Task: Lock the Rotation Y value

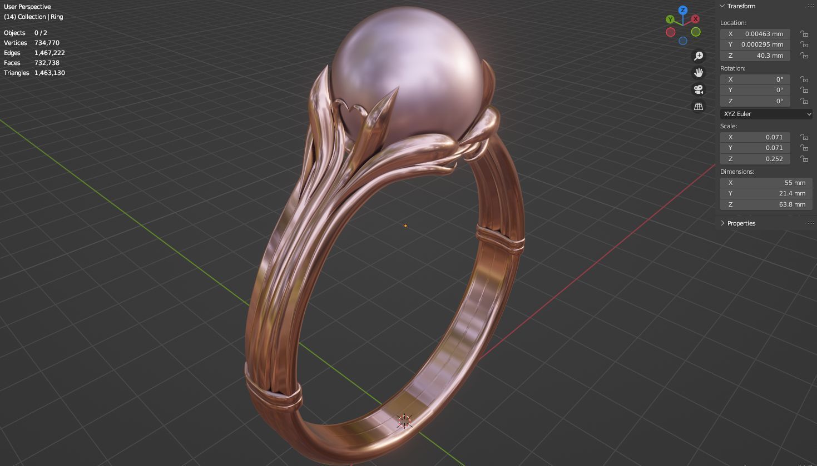Action: [x=804, y=90]
